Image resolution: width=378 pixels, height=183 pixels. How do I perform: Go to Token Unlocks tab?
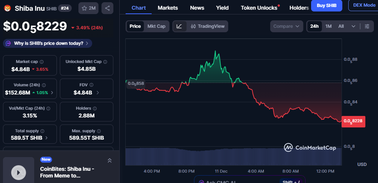[x=259, y=8]
